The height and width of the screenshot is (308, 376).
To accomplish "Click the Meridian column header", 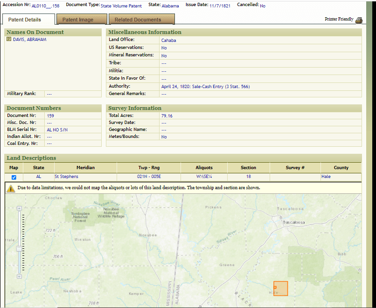I will pos(85,168).
